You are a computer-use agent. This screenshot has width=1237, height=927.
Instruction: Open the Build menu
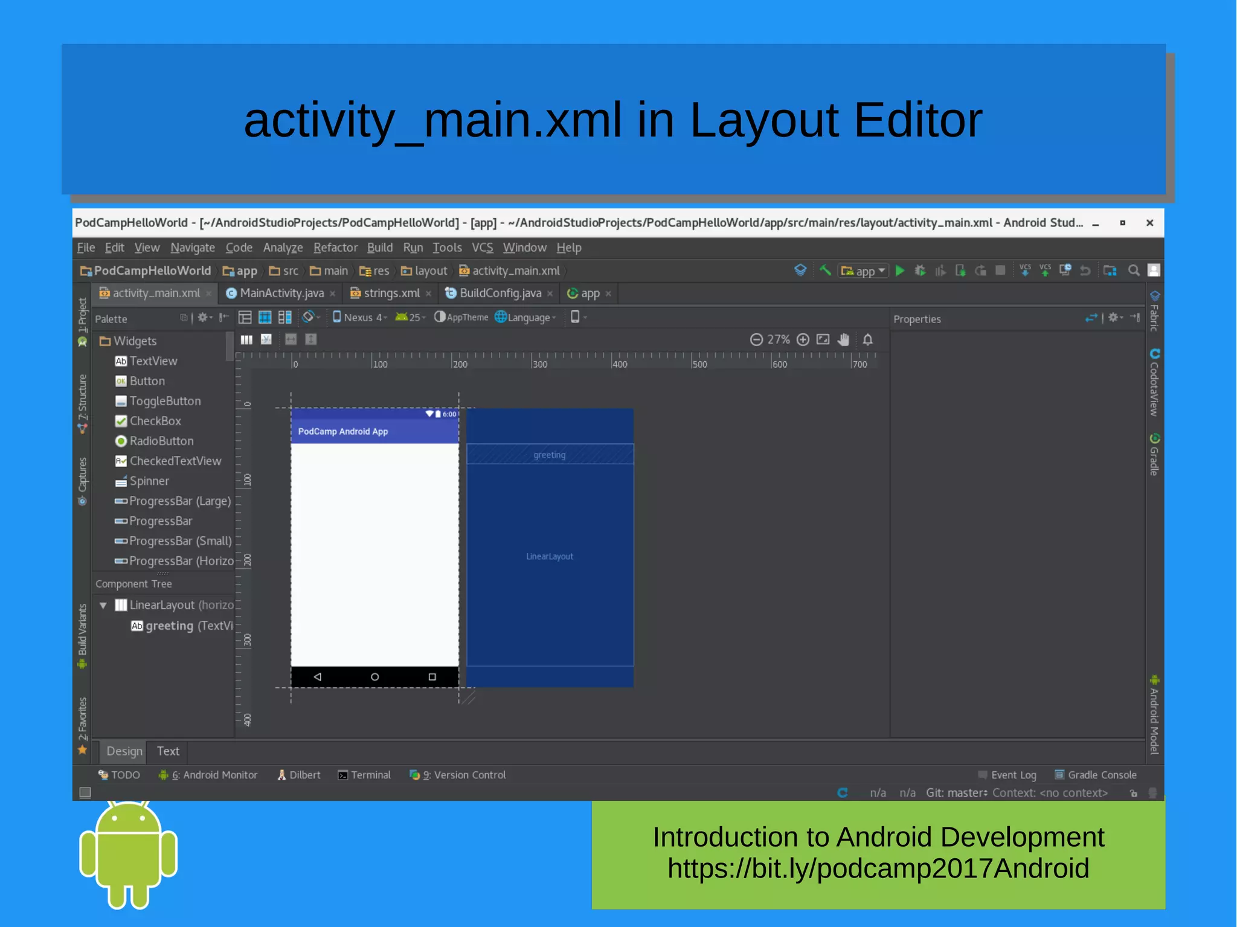(380, 248)
